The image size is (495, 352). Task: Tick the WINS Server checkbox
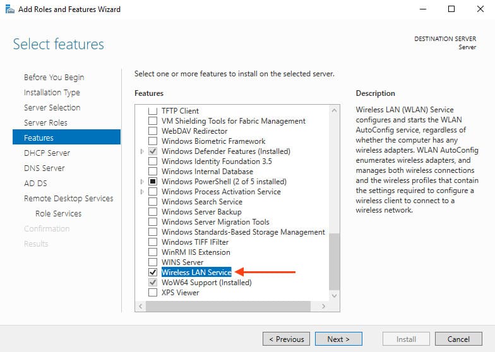point(153,262)
